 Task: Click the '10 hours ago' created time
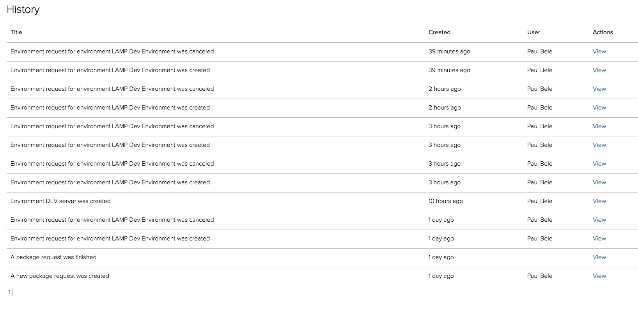[446, 201]
